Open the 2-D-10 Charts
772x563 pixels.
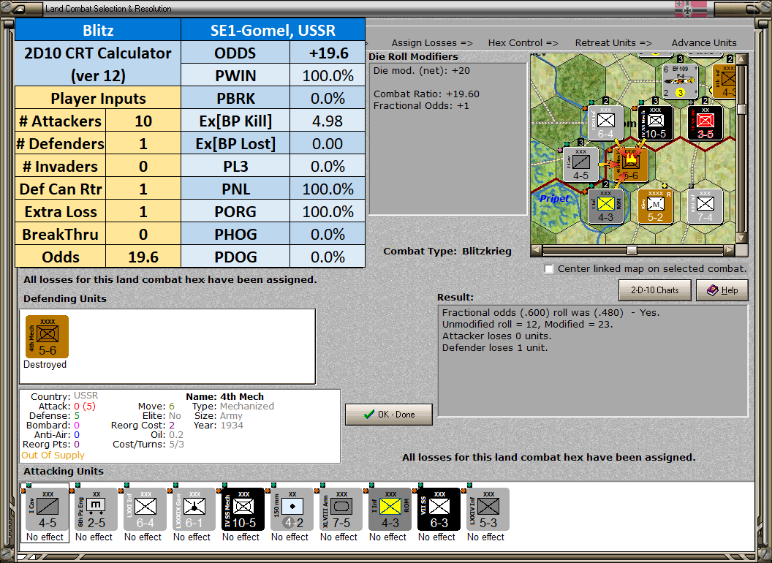655,290
